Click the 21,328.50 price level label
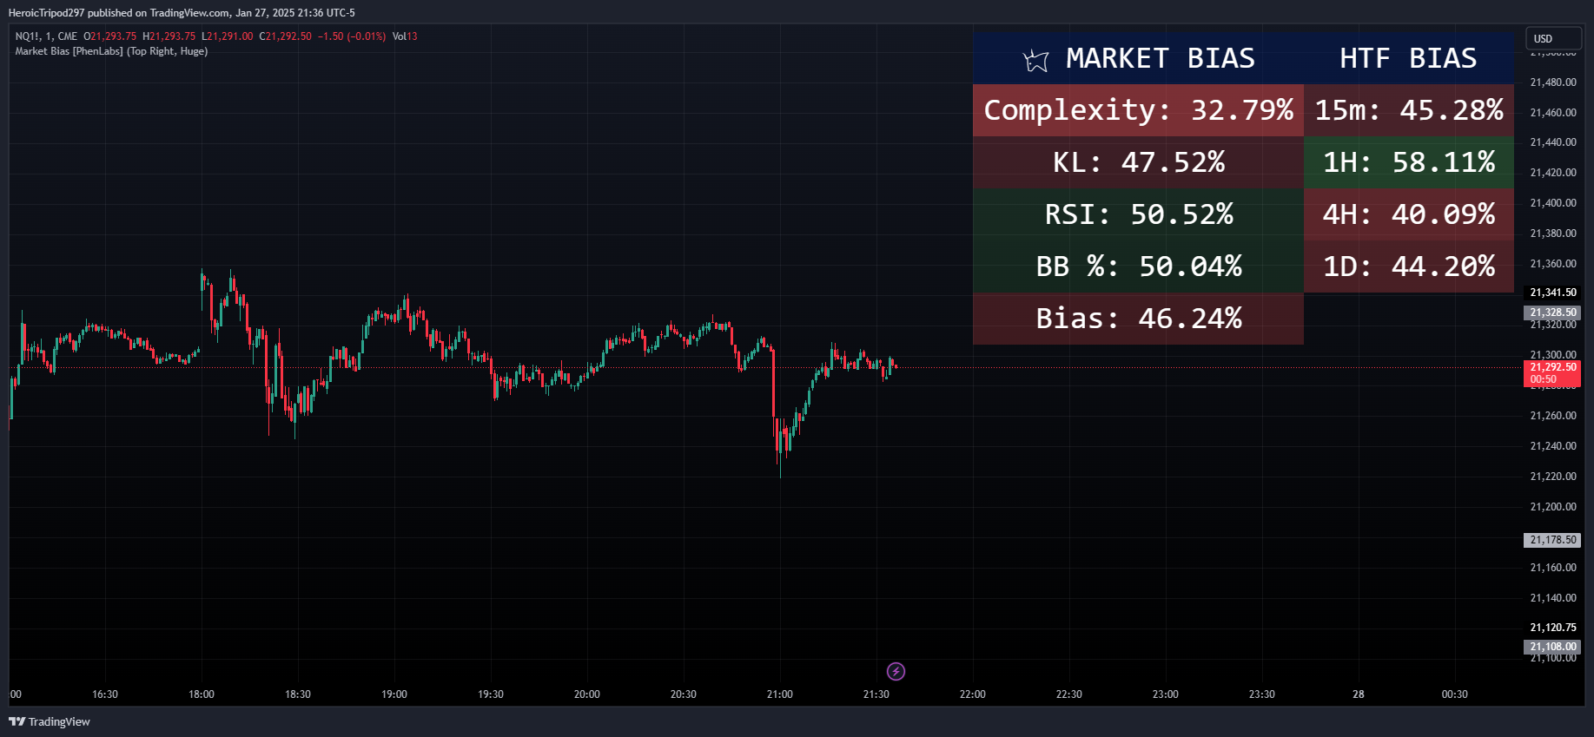Image resolution: width=1594 pixels, height=737 pixels. [x=1552, y=313]
